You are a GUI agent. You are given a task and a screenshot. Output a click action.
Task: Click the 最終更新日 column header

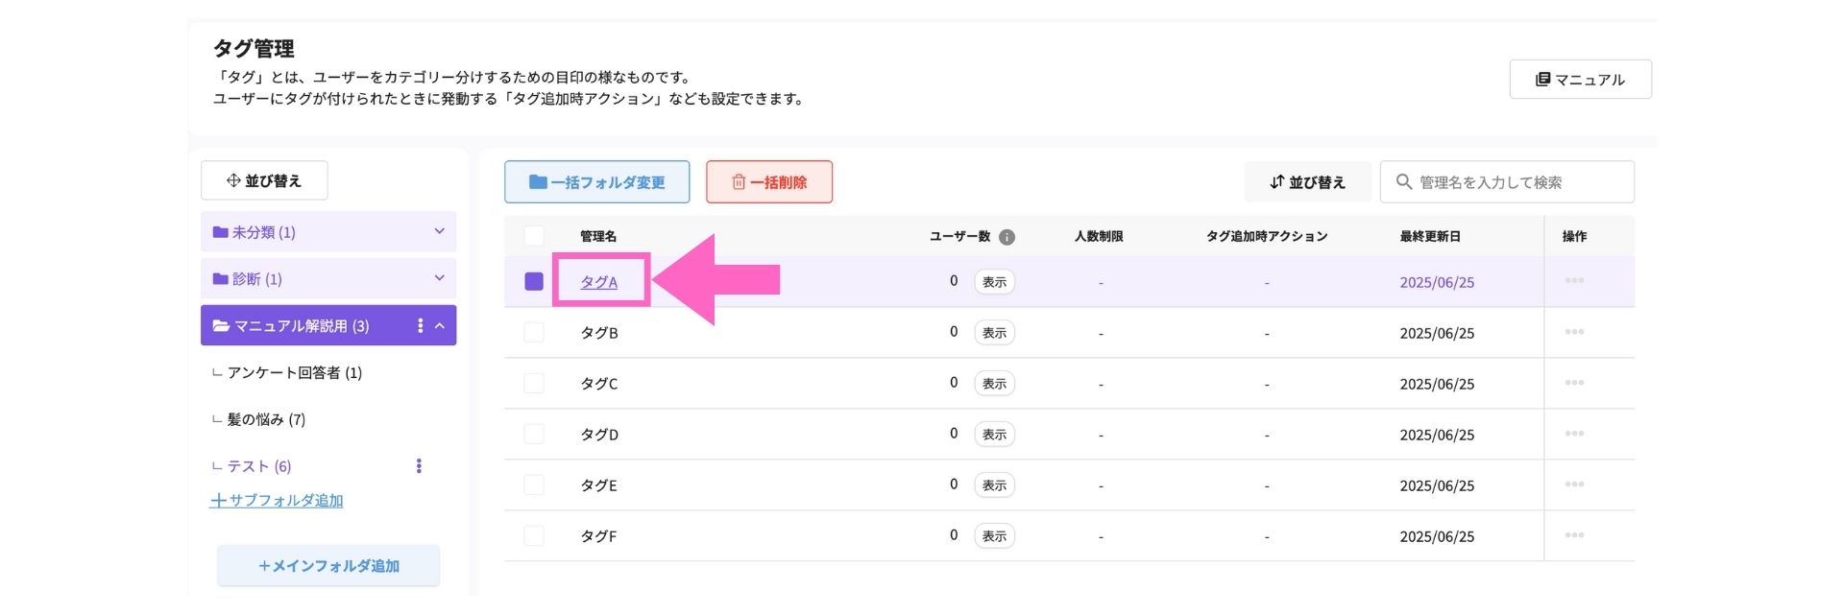point(1430,236)
